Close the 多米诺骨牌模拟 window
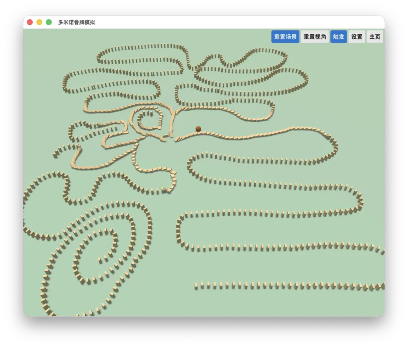 (30, 22)
